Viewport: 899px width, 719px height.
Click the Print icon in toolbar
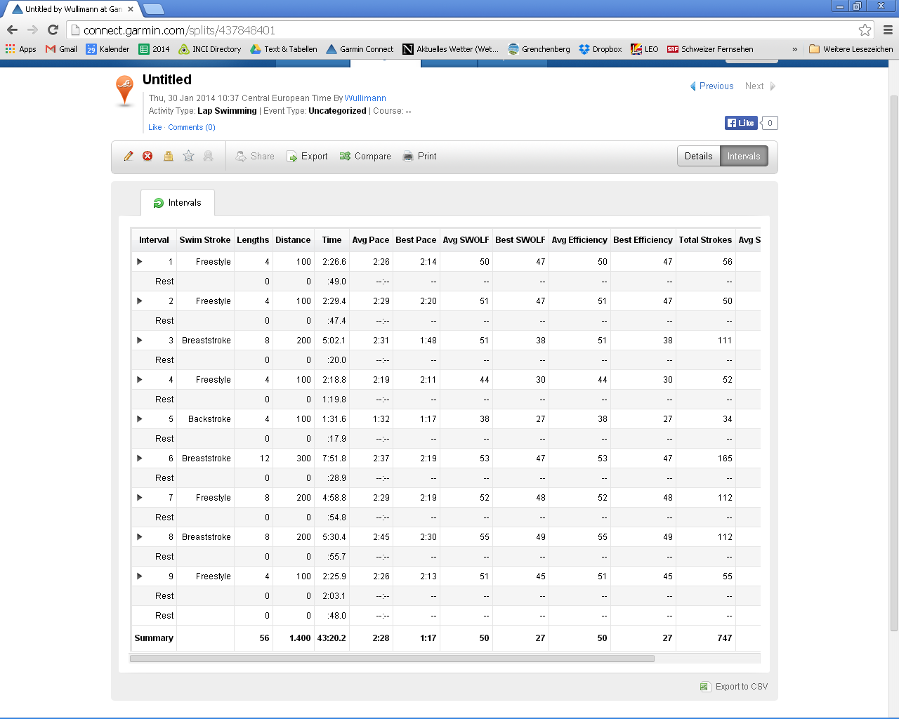click(x=408, y=157)
